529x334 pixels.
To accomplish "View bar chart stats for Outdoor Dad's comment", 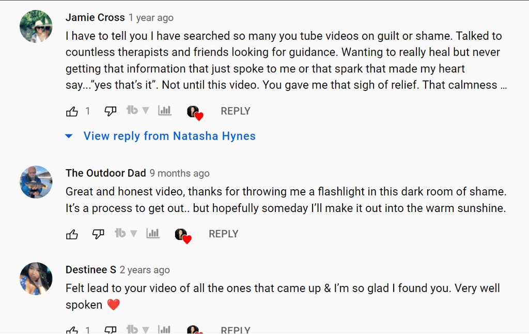I will point(152,234).
